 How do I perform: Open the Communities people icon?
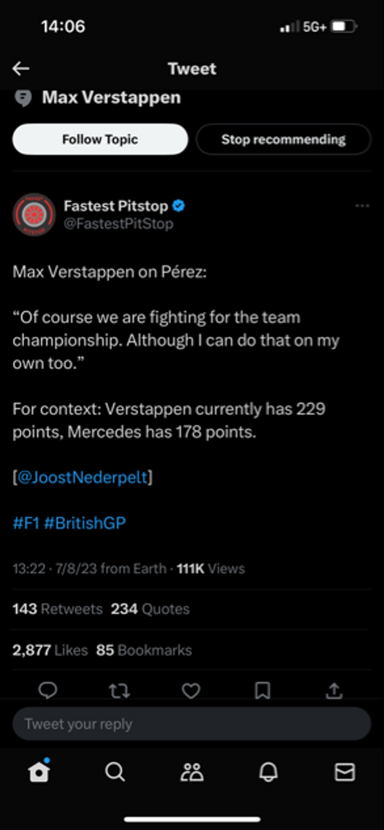click(x=192, y=772)
